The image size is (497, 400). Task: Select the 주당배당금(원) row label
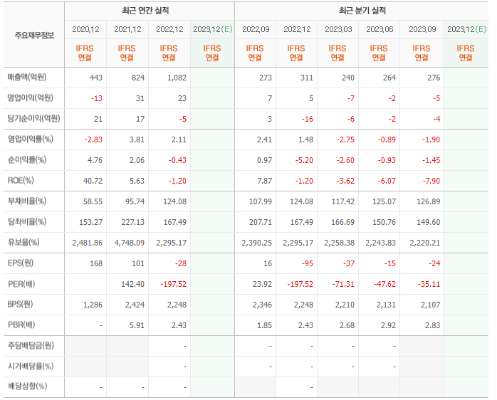31,345
